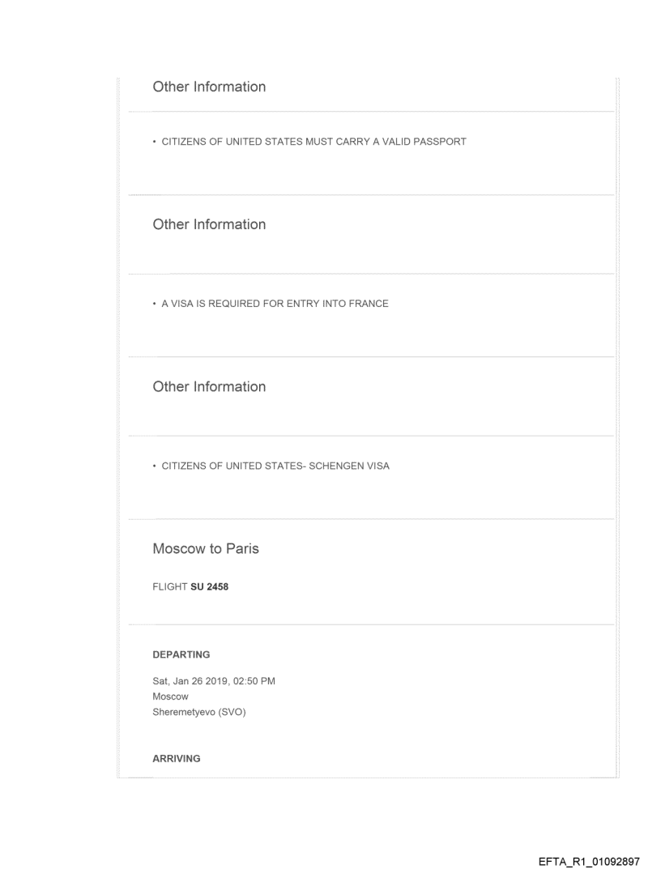The image size is (661, 869).
Task: Click the Other Information heading above passport notice
Action: (209, 87)
